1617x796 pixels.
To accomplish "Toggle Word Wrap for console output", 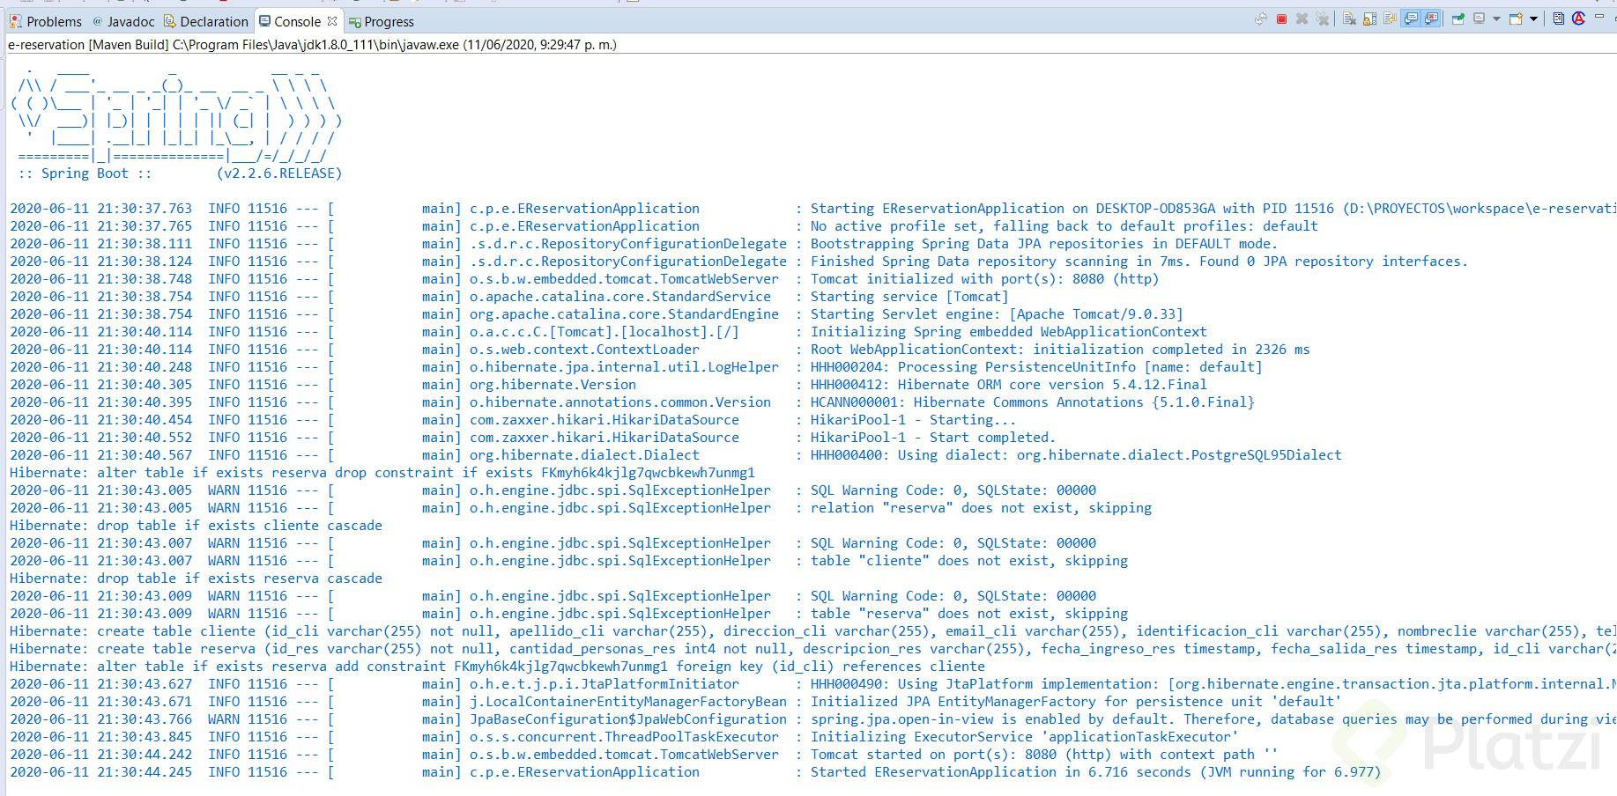I will point(1391,18).
